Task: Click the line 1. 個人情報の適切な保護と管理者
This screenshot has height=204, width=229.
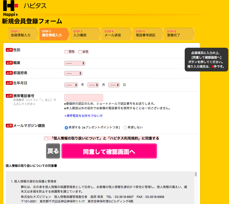Action: pyautogui.click(x=33, y=182)
